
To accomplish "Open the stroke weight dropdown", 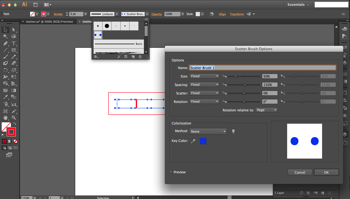I will pos(86,14).
